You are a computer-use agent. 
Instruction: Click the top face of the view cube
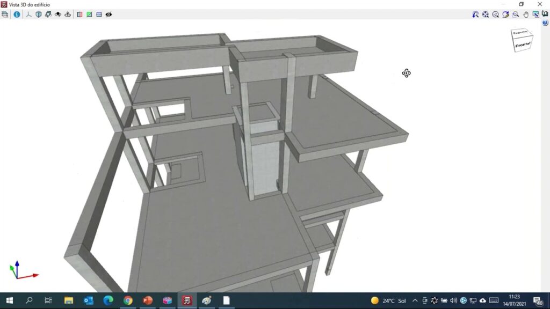click(520, 33)
